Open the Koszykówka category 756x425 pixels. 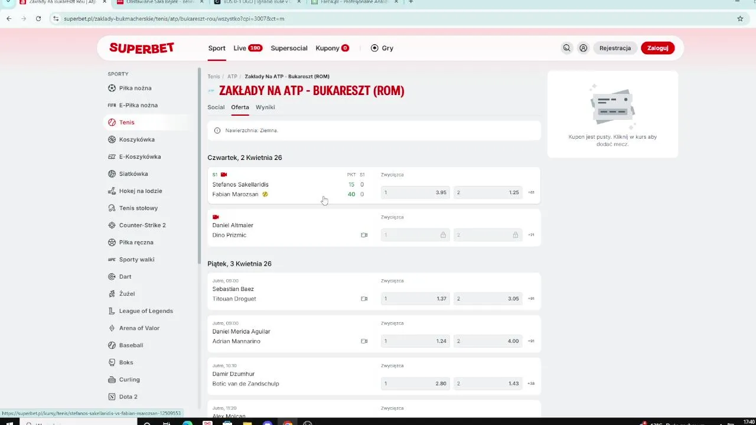[x=131, y=139]
